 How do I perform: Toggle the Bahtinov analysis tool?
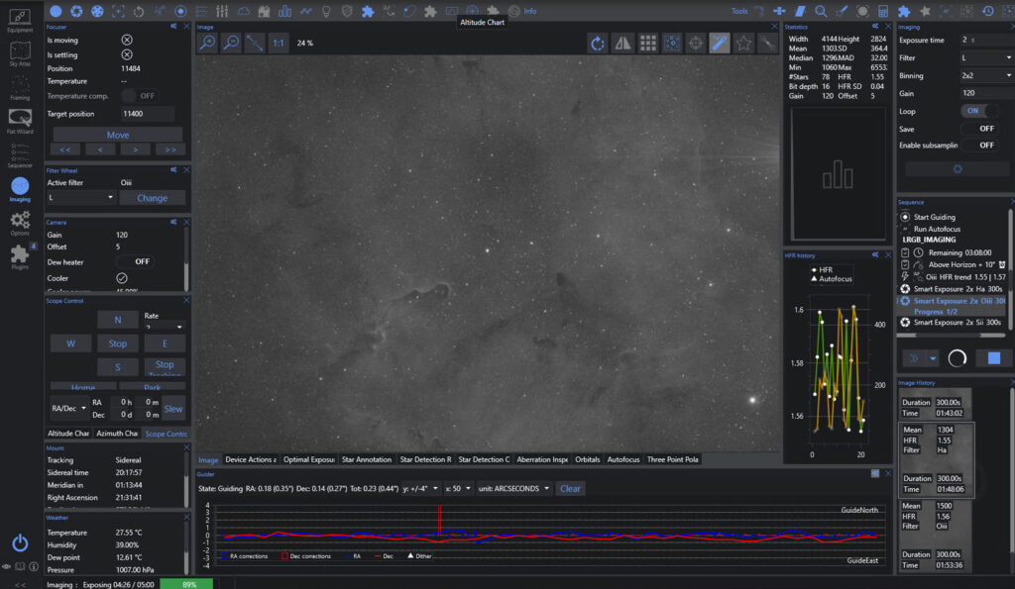[768, 43]
